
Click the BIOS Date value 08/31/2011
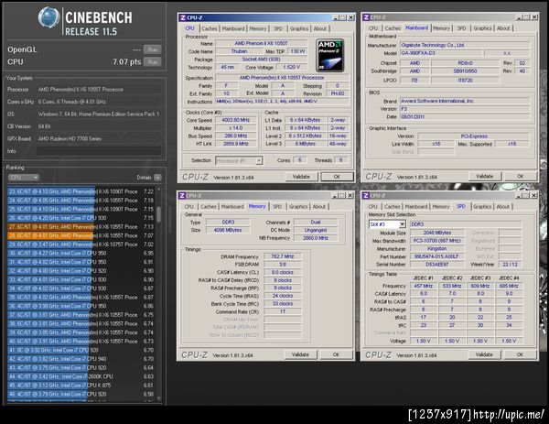coord(465,116)
